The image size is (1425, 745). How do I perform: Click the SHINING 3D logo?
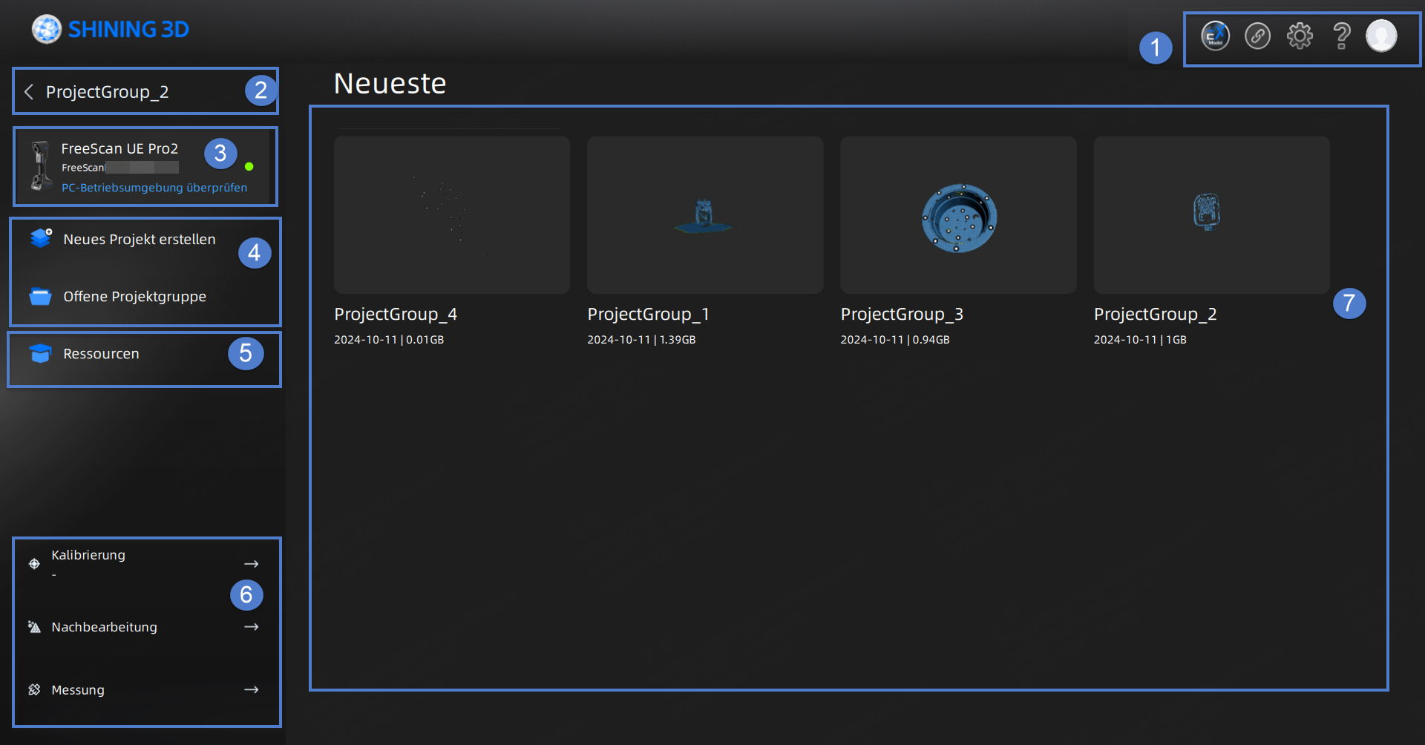(x=111, y=30)
